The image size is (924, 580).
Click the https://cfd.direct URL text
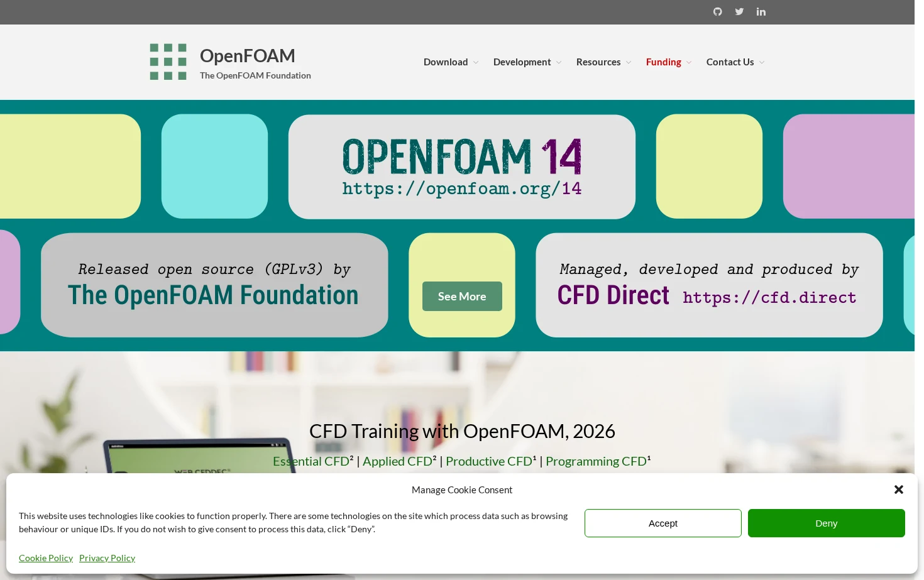coord(769,297)
